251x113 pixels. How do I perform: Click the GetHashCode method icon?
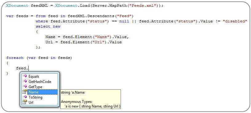coord(25,81)
